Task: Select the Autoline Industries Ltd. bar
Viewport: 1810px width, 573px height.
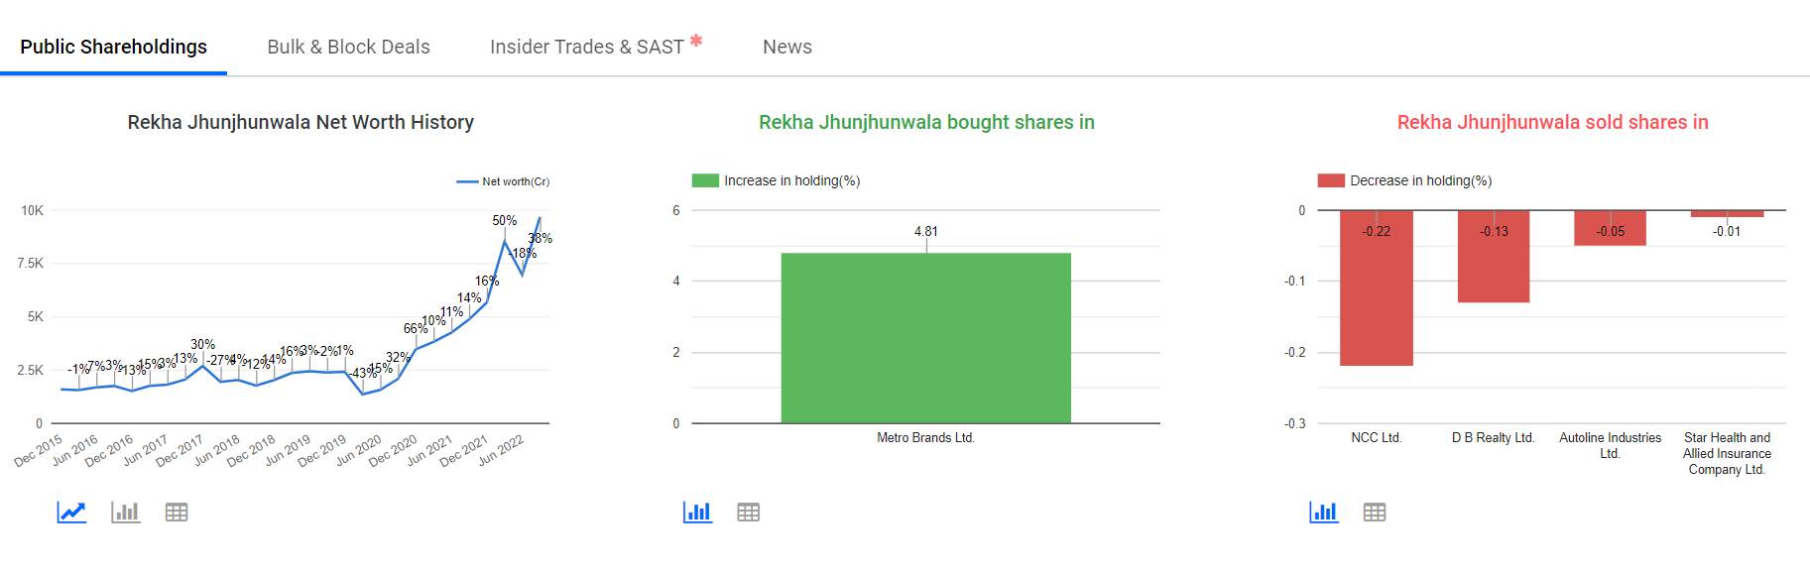Action: [1610, 229]
